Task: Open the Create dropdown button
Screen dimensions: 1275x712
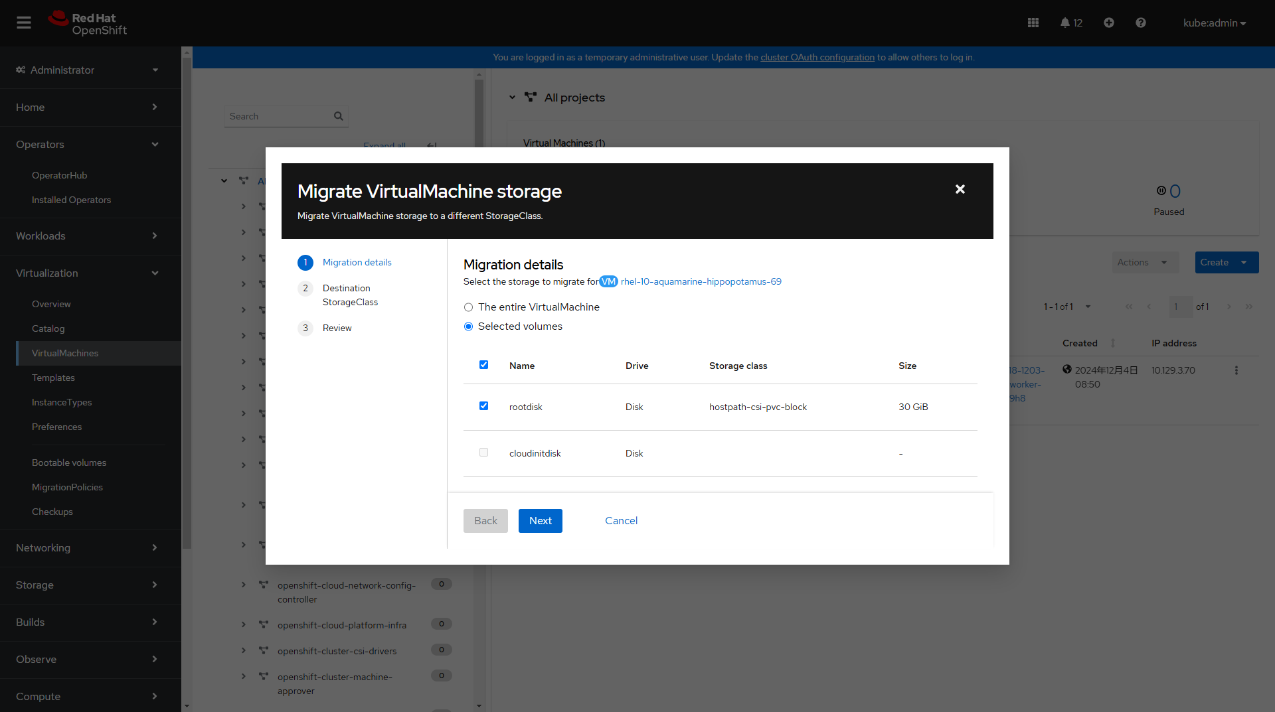Action: tap(1227, 262)
